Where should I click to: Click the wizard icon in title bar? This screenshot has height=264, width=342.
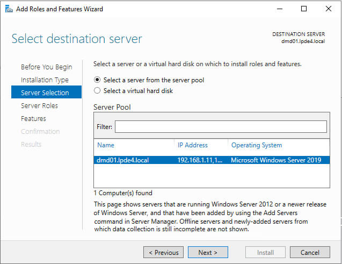pos(9,9)
